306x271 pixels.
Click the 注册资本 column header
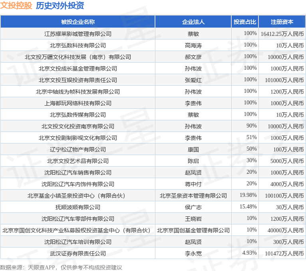(282, 22)
